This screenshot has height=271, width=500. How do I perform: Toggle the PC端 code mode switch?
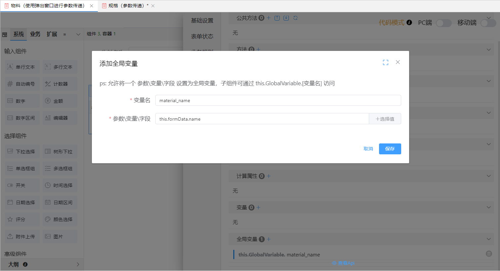[443, 23]
